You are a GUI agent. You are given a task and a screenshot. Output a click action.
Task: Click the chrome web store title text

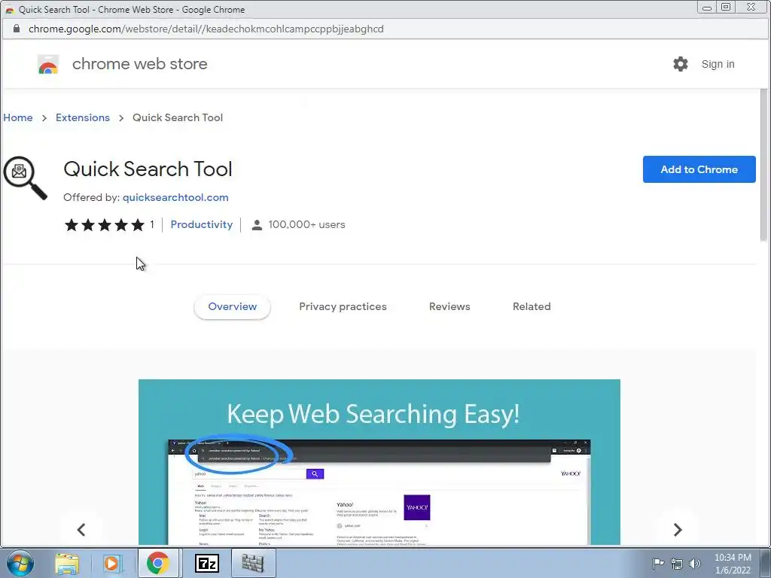pos(139,64)
